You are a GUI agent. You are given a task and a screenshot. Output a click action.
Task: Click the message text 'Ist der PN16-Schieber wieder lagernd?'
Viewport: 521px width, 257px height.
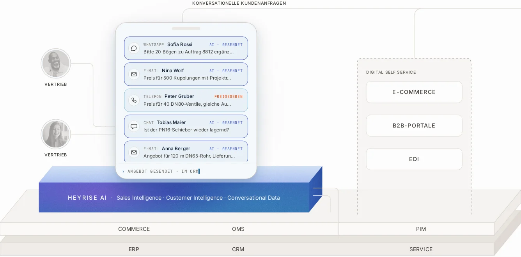(x=186, y=130)
